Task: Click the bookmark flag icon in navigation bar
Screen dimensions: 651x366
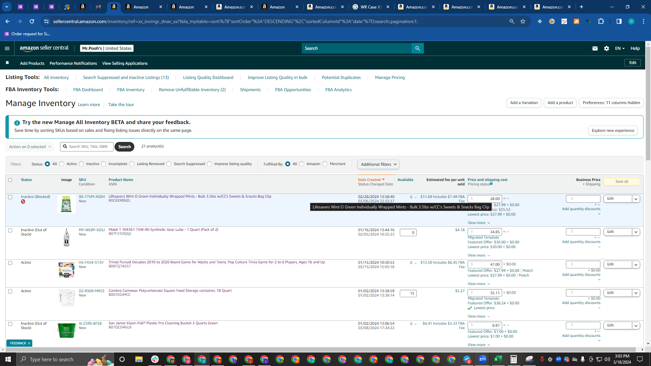Action: [x=7, y=63]
